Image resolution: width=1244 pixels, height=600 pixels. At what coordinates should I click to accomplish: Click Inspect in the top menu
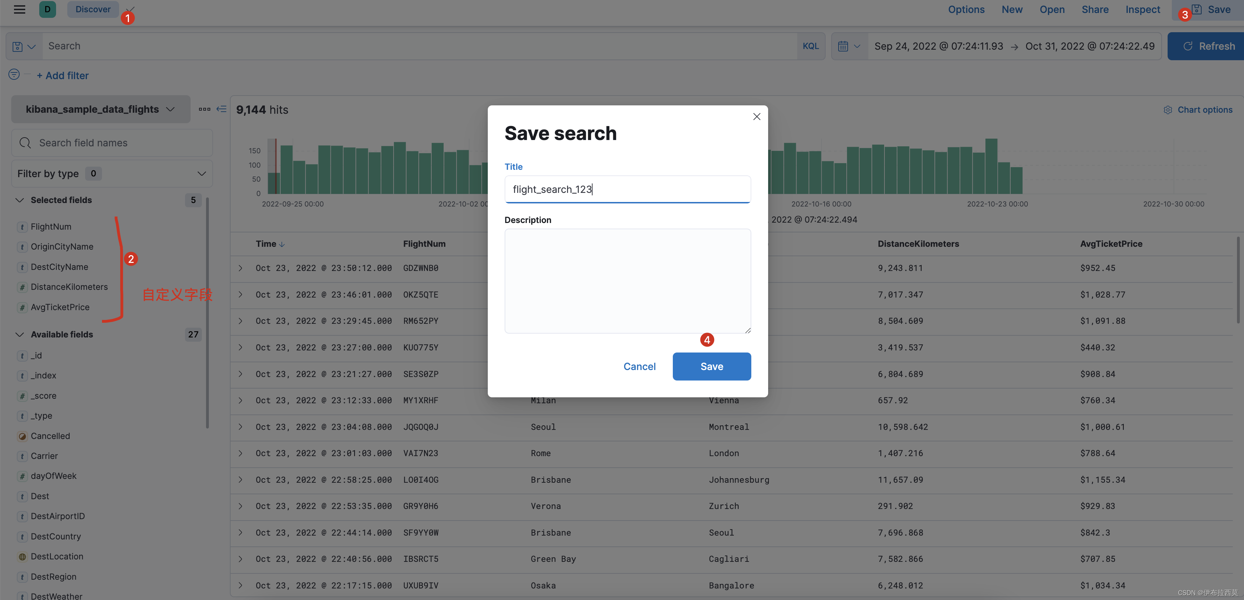[x=1143, y=9]
